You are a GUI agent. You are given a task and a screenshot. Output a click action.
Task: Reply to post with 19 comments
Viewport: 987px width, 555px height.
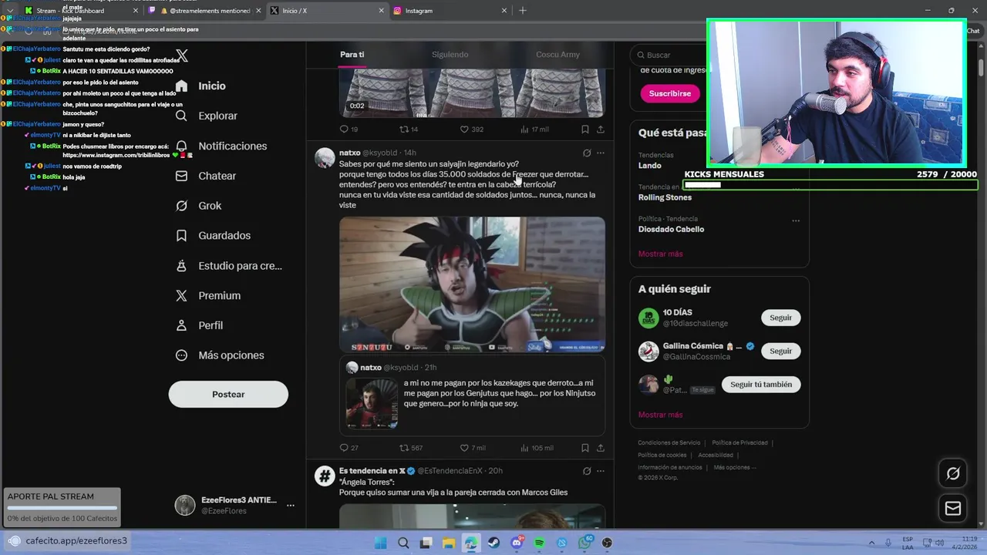click(x=349, y=129)
